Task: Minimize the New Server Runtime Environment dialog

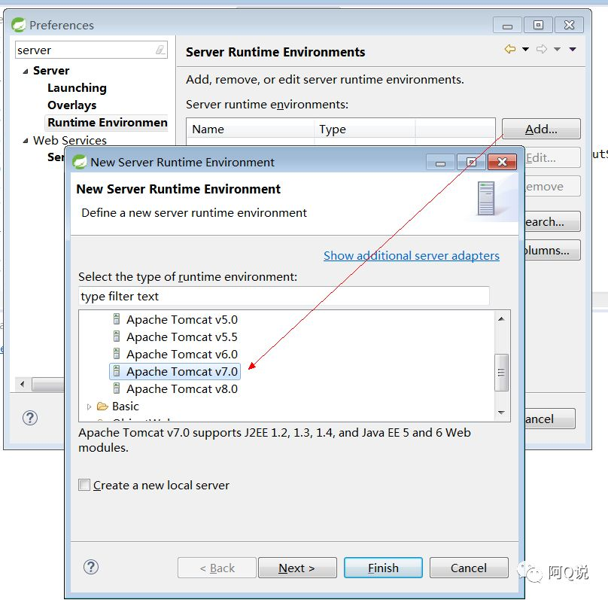Action: [440, 162]
